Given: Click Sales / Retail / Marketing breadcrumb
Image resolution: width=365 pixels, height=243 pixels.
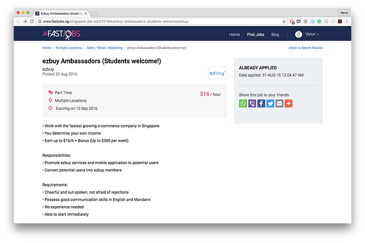Looking at the screenshot, I should (104, 48).
